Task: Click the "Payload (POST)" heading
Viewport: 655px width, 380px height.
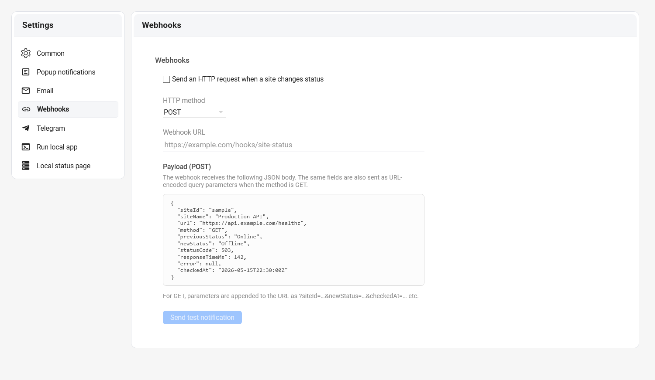Action: point(187,166)
